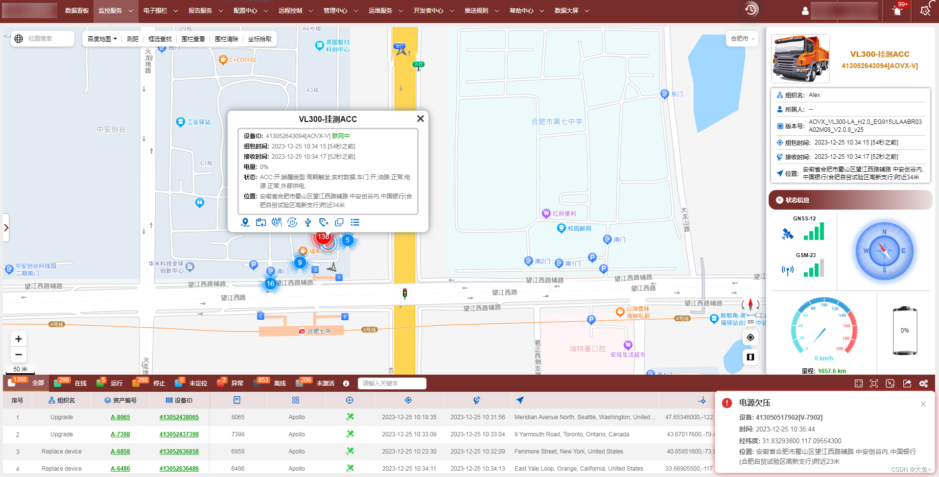The height and width of the screenshot is (477, 939).
Task: Click the 围栏查看 map tool
Action: coord(193,39)
